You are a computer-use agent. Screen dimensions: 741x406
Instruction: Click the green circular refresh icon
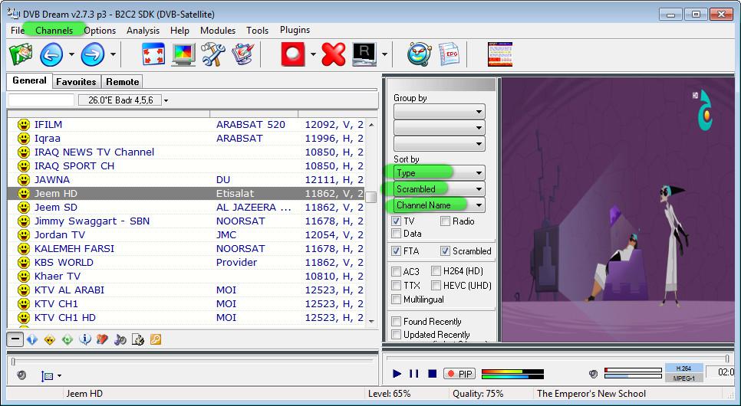[x=68, y=339]
